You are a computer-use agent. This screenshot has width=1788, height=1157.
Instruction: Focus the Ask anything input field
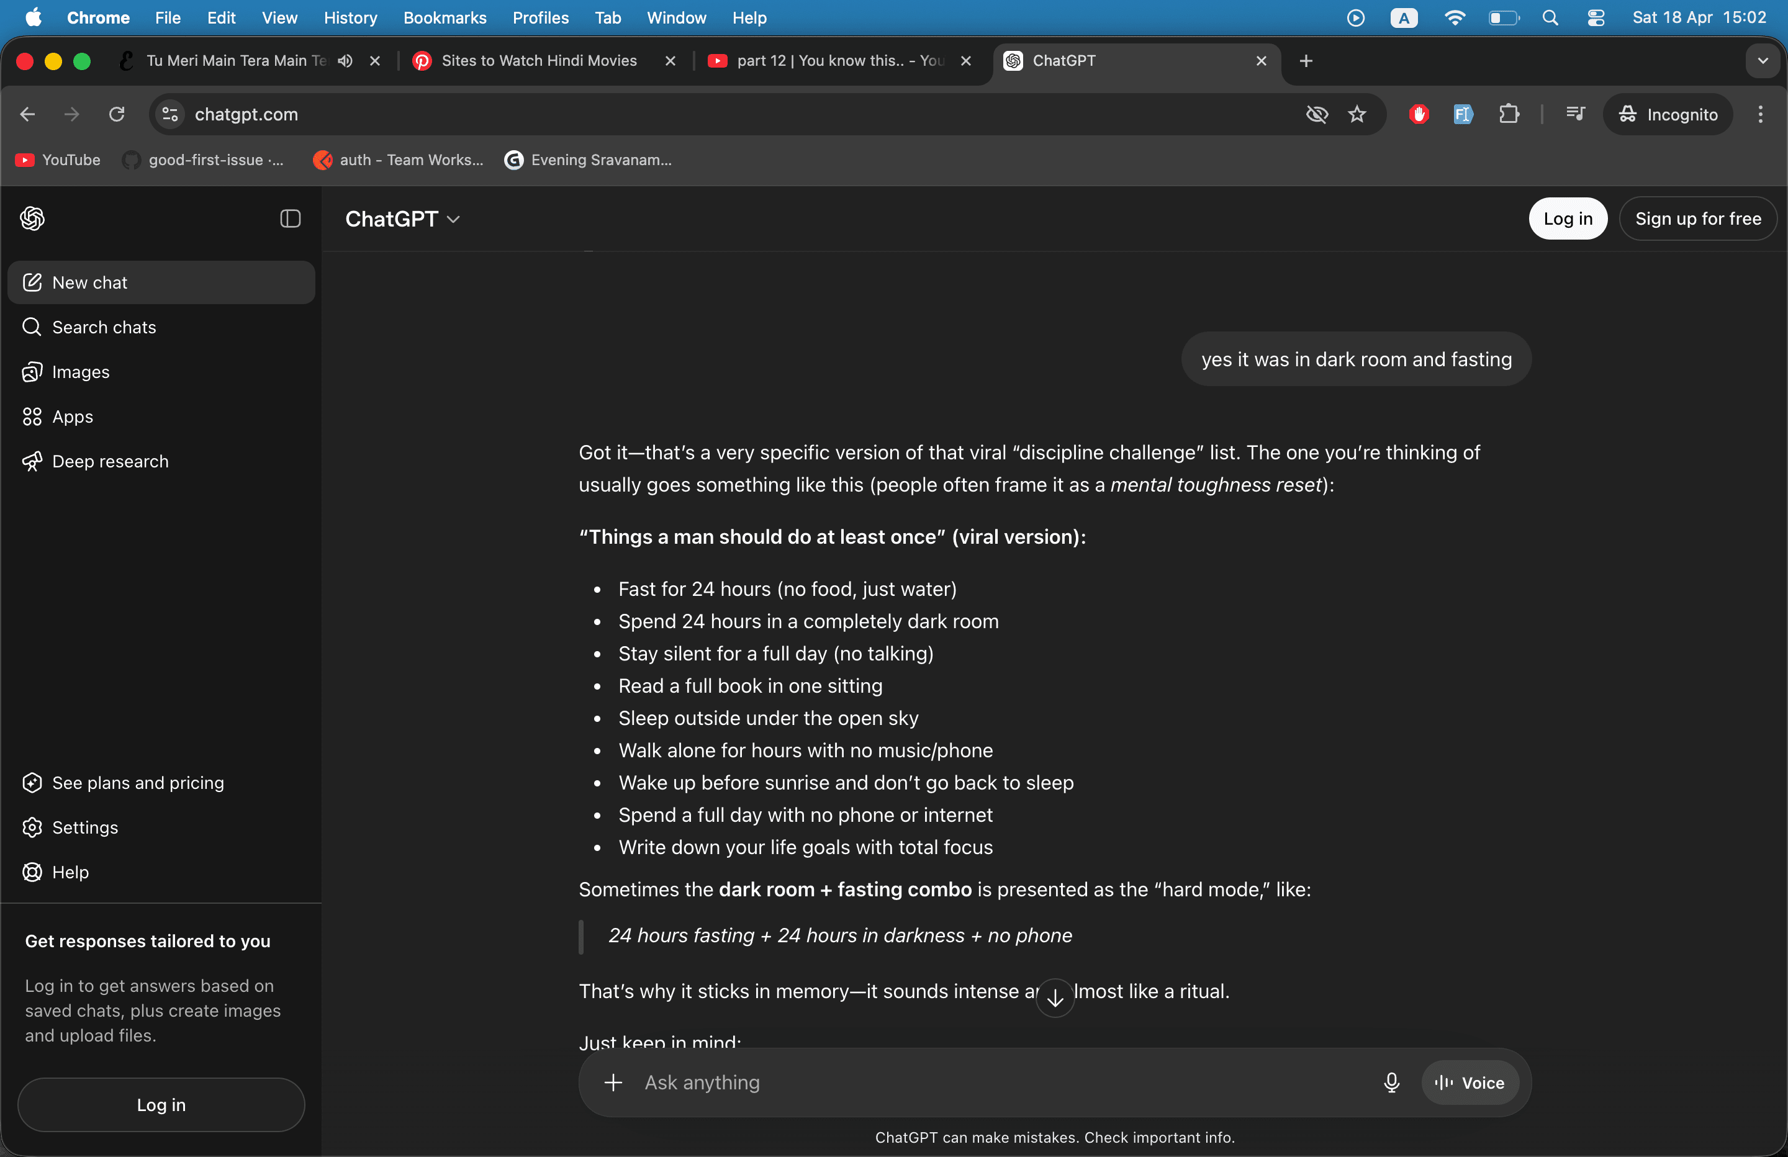[x=1003, y=1083]
